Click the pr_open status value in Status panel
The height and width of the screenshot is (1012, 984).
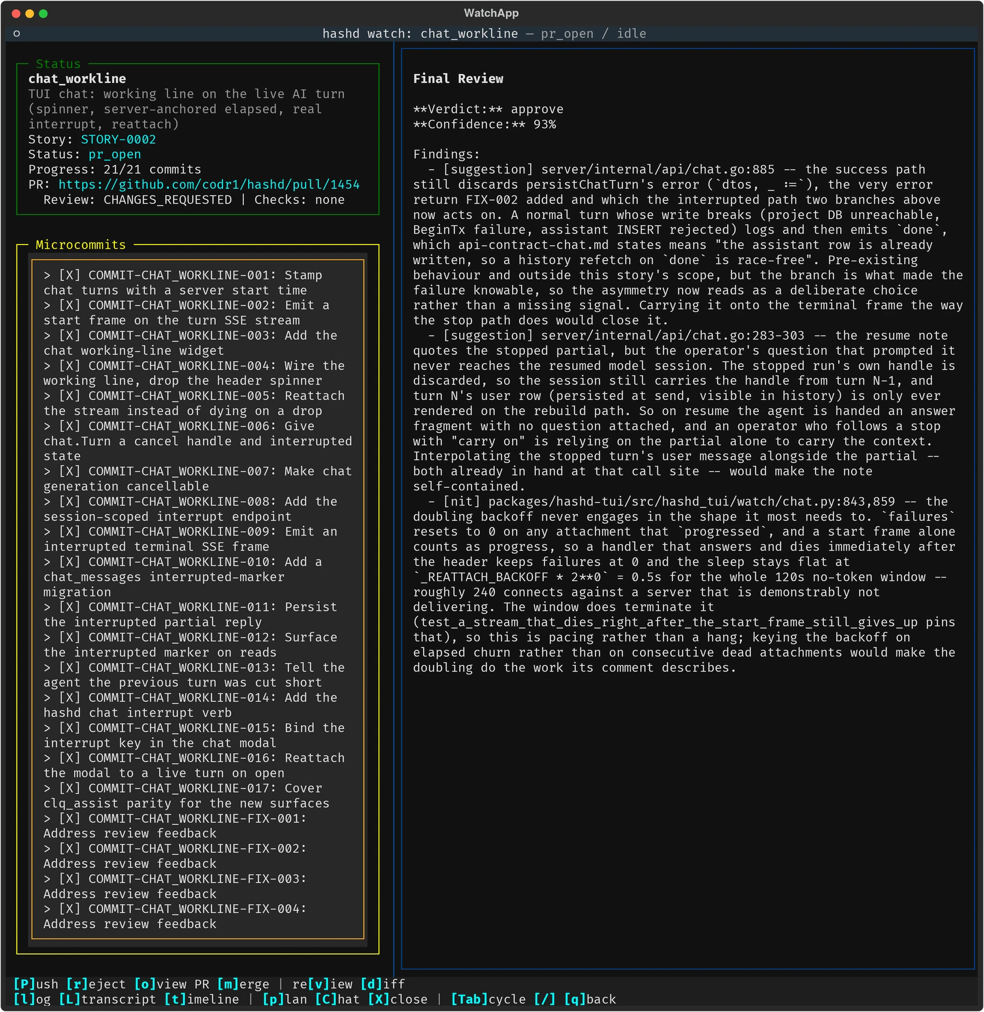pos(115,154)
